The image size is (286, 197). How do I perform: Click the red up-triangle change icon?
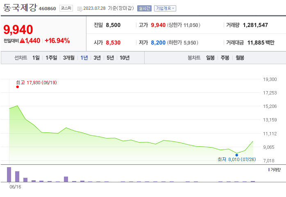click(22, 40)
